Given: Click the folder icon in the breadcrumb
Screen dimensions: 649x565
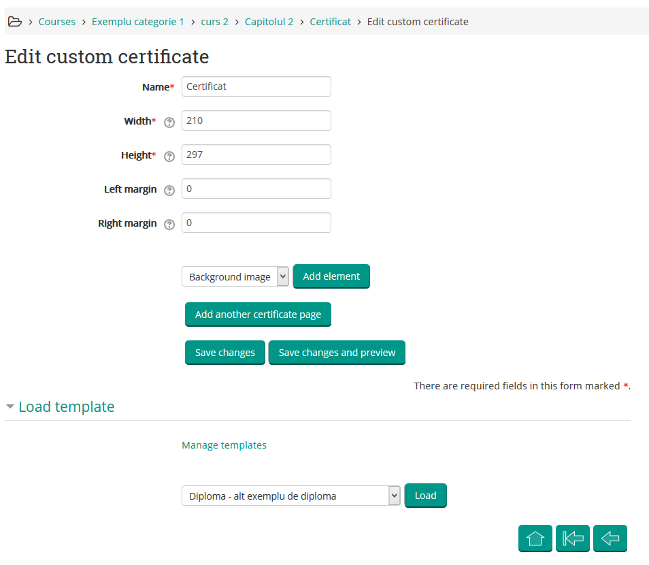Looking at the screenshot, I should (15, 21).
